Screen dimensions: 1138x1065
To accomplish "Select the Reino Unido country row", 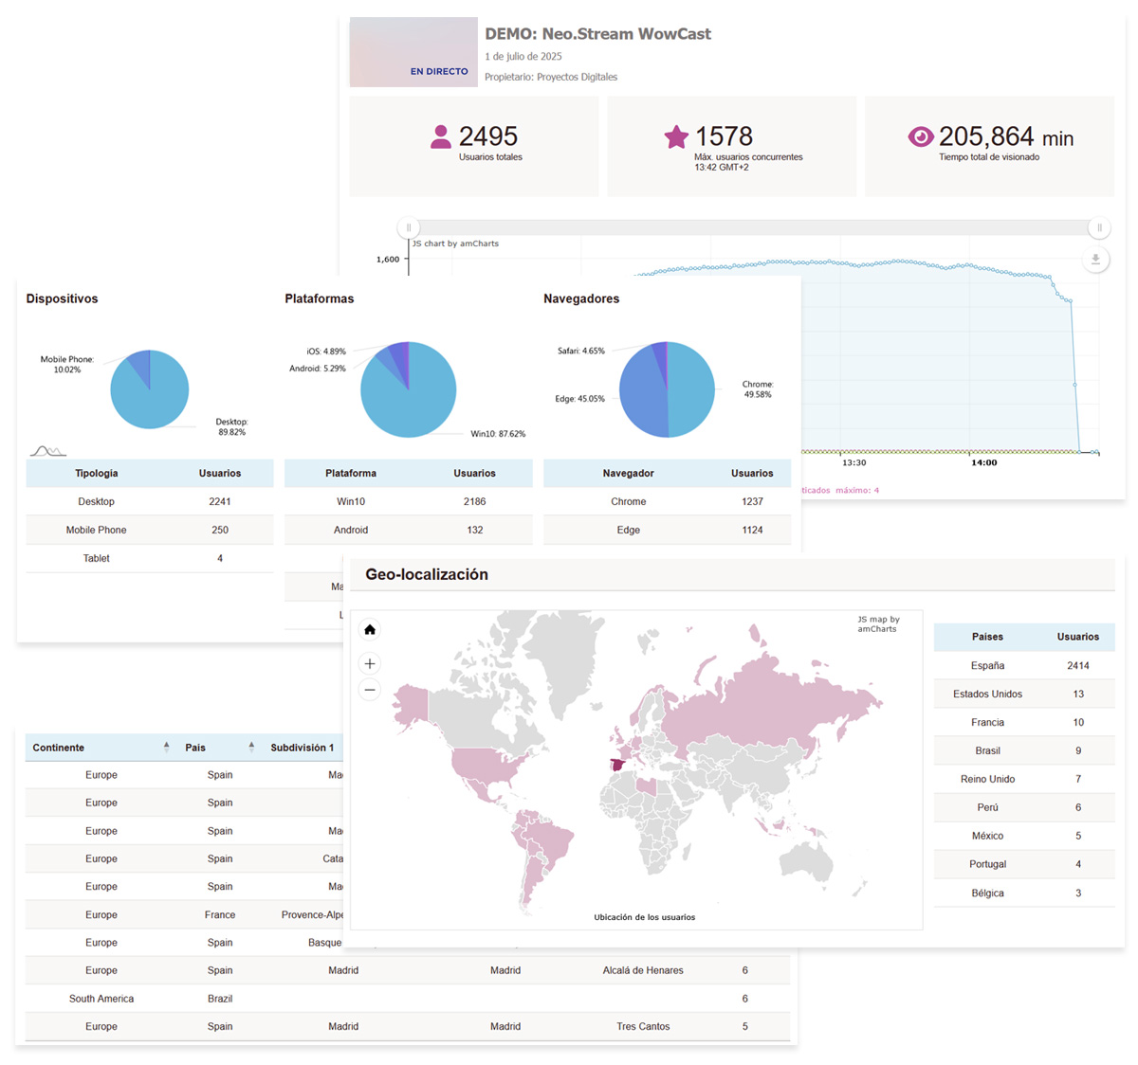I will (x=1024, y=779).
